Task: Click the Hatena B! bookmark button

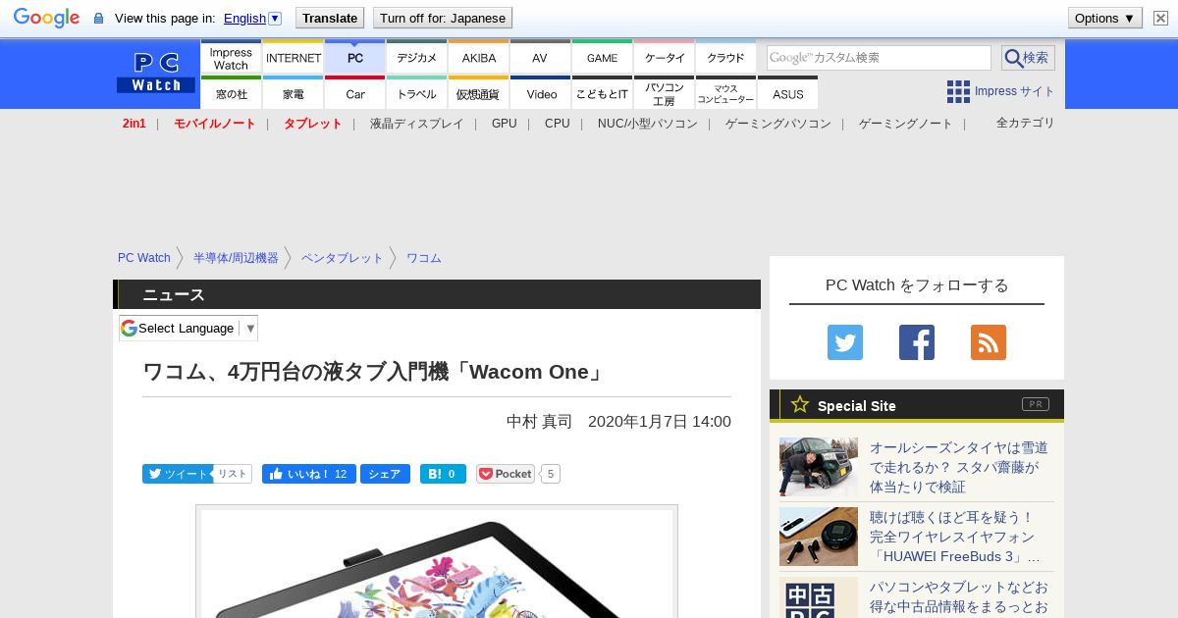Action: [x=443, y=474]
